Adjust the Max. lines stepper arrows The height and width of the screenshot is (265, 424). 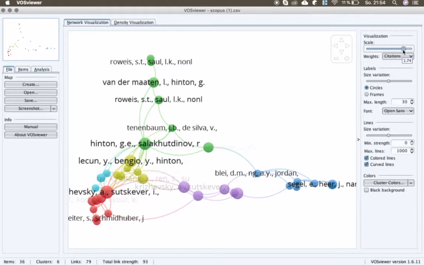click(x=412, y=151)
